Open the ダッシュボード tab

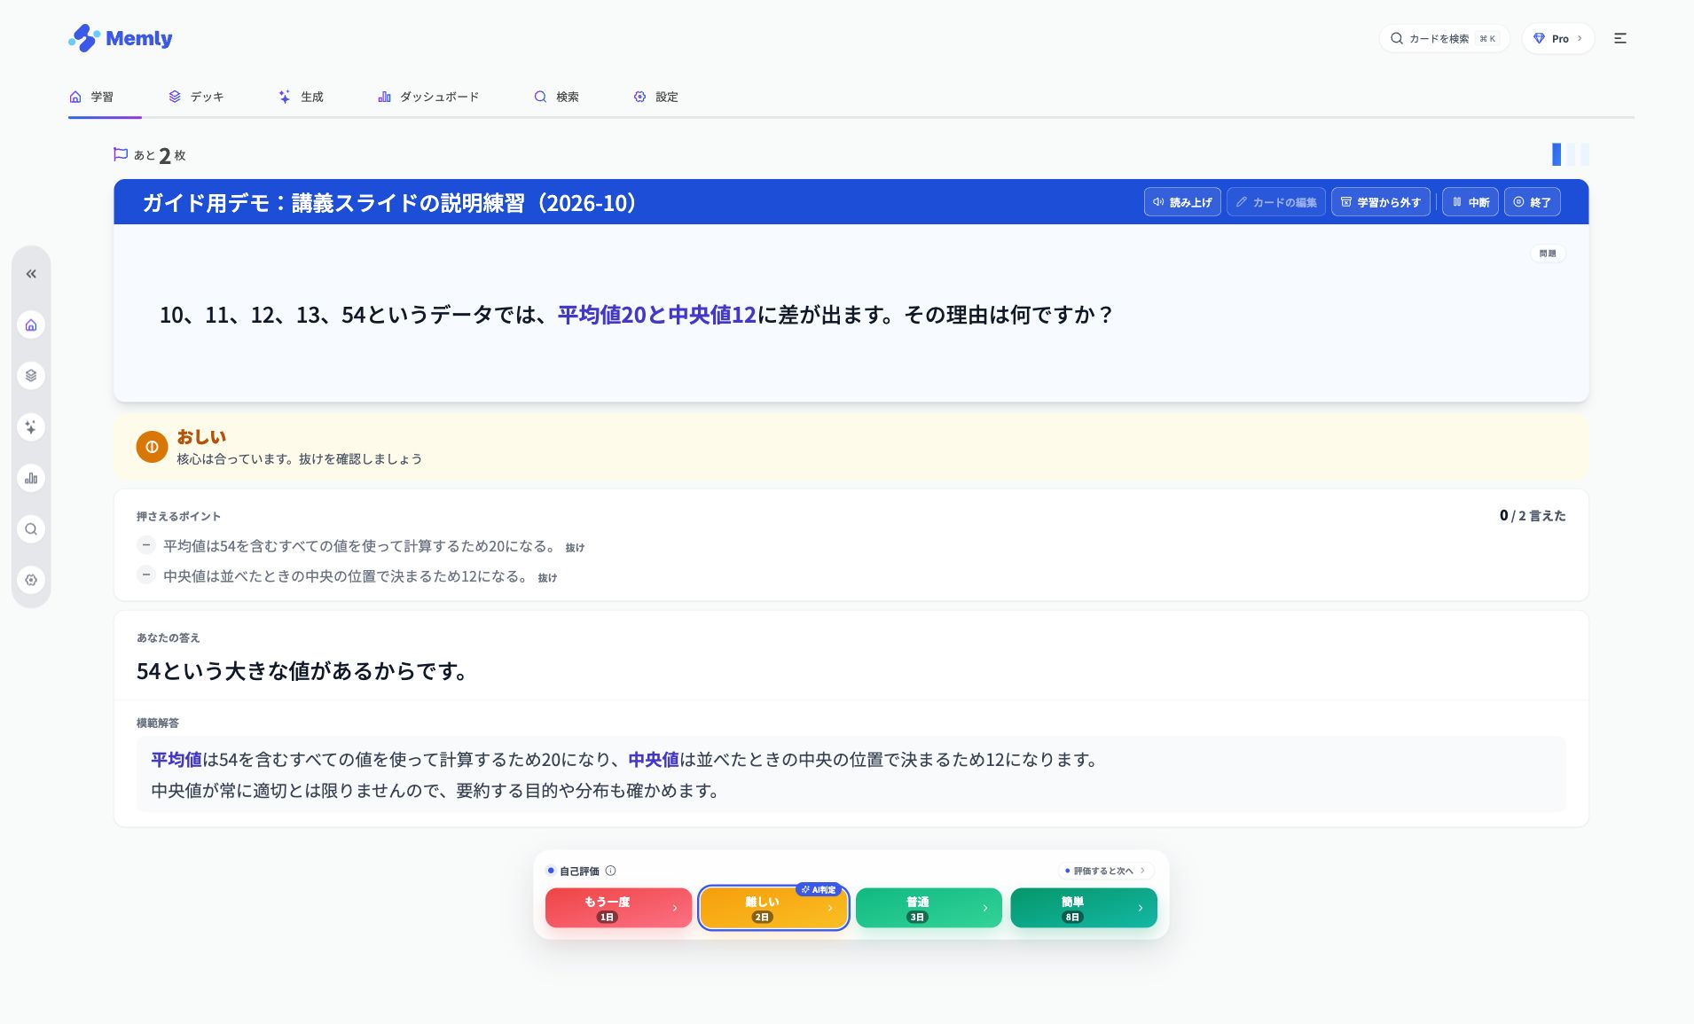pos(428,97)
